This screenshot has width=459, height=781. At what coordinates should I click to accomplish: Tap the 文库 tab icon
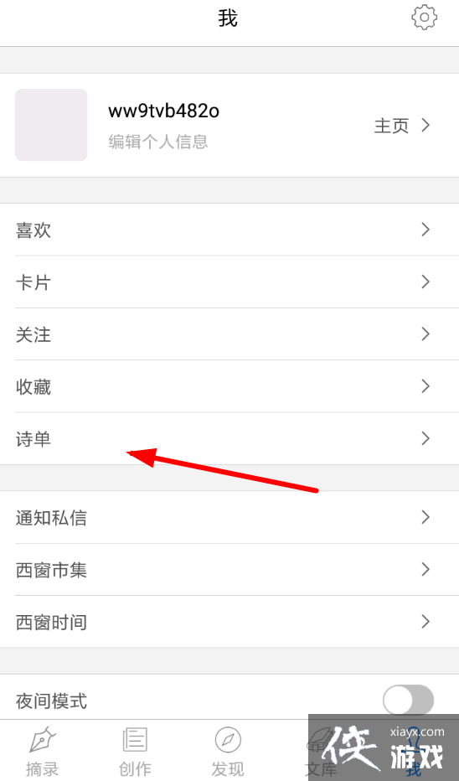[x=320, y=740]
